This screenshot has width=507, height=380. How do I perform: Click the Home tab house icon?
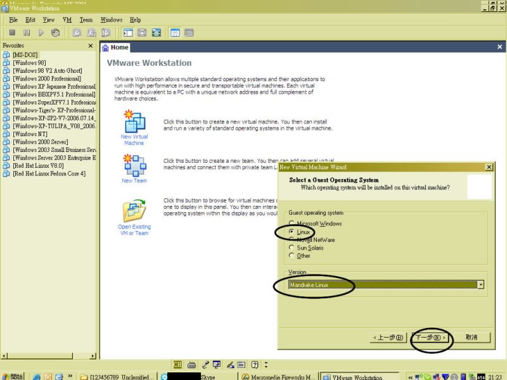coord(105,48)
